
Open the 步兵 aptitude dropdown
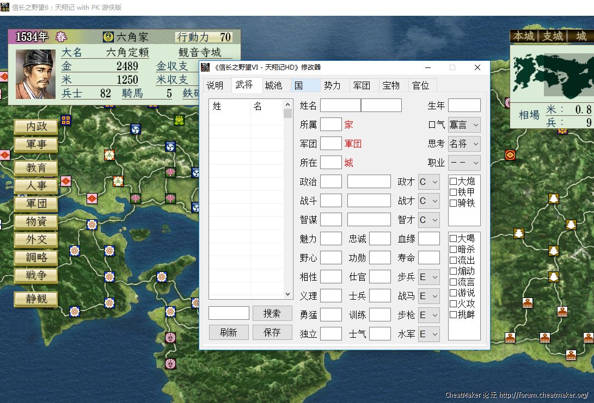428,277
